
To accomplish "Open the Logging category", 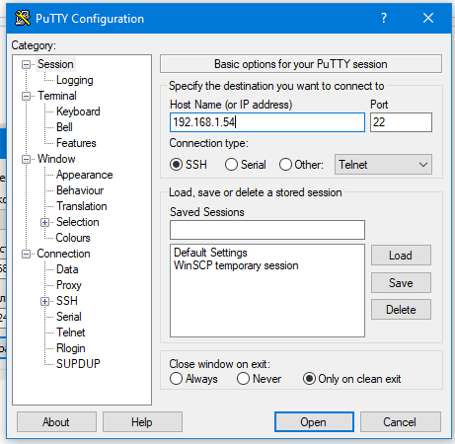I will (x=75, y=80).
